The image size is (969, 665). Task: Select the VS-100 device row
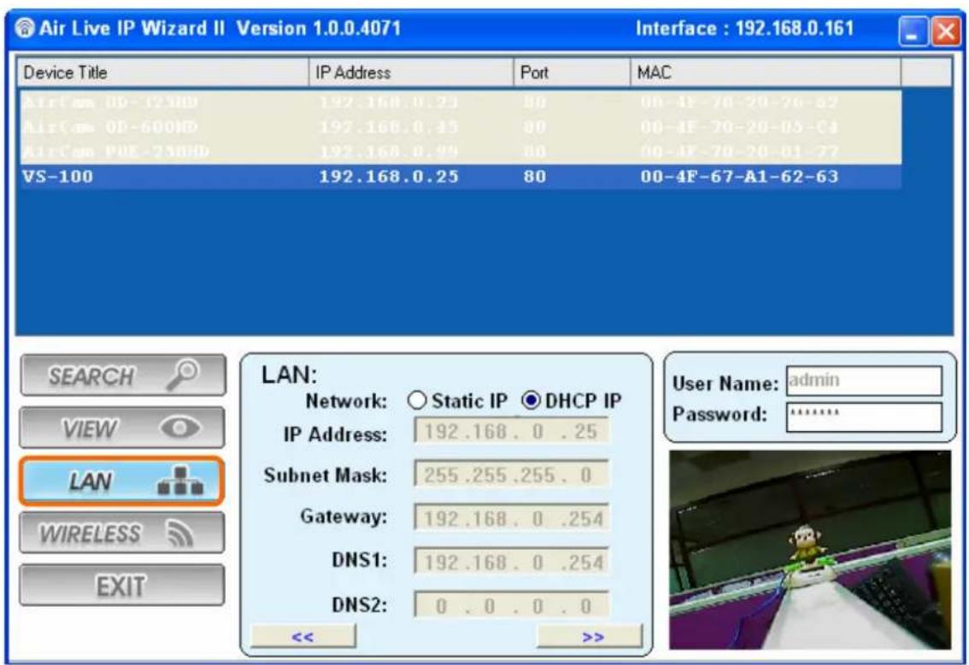click(x=461, y=177)
